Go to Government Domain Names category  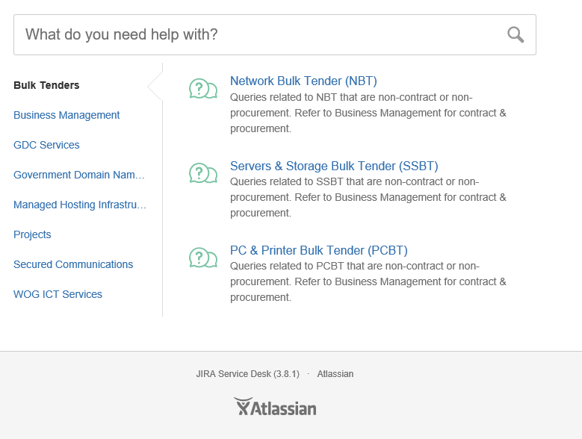point(79,175)
